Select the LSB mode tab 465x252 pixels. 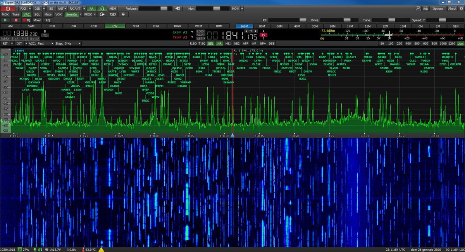(73, 26)
